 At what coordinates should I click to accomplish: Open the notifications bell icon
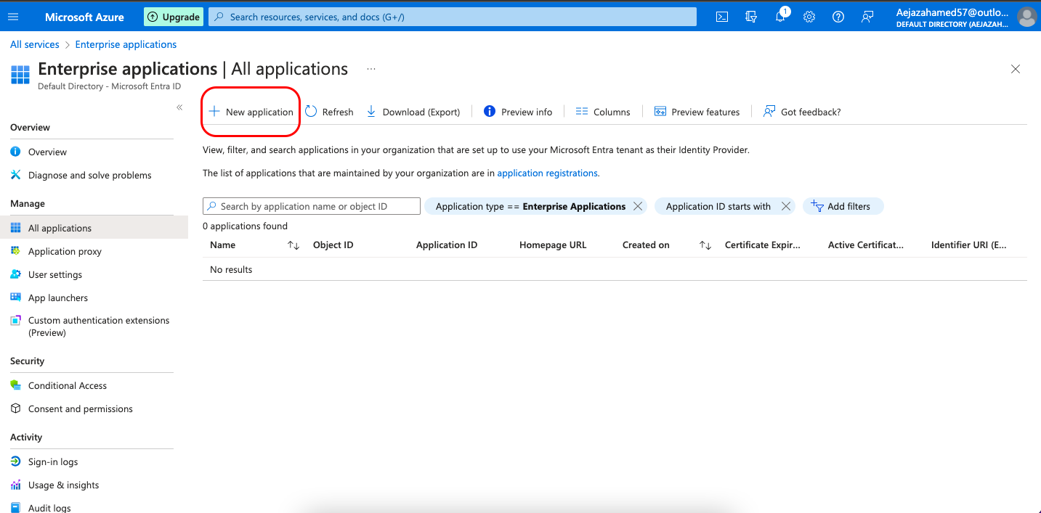tap(780, 17)
